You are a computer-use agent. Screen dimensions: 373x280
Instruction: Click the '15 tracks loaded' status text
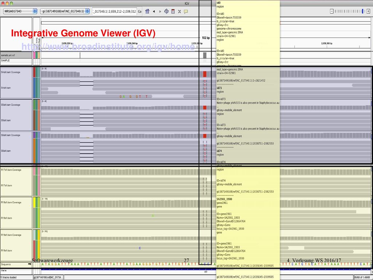coord(8,277)
